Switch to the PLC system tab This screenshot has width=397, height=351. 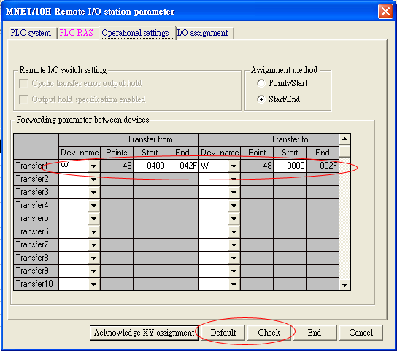pyautogui.click(x=31, y=33)
